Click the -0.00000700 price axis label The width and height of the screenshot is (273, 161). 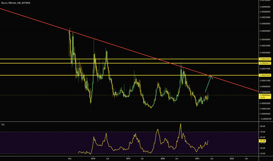[265, 119]
